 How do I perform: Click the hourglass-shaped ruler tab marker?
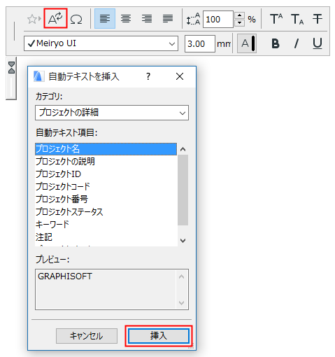pos(11,68)
